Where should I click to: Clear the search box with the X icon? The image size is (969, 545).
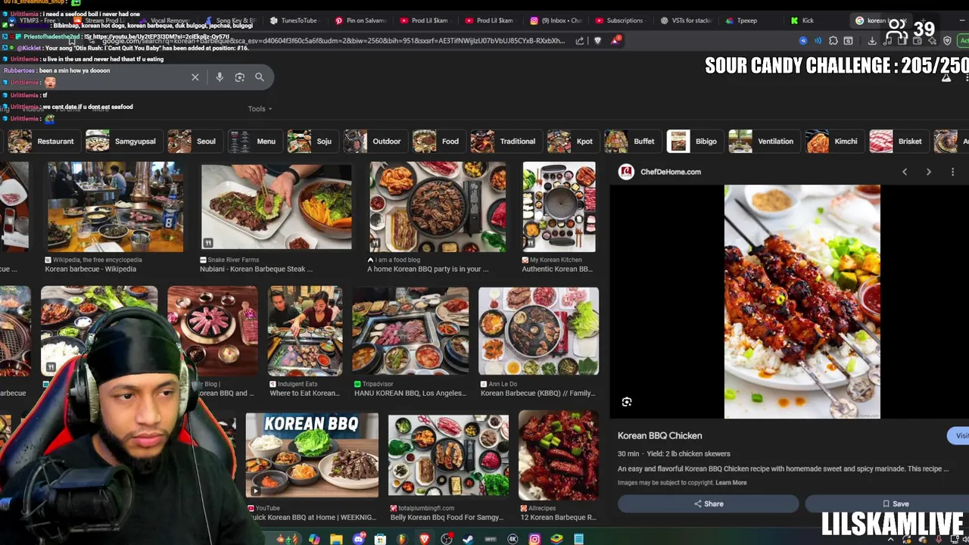[195, 77]
